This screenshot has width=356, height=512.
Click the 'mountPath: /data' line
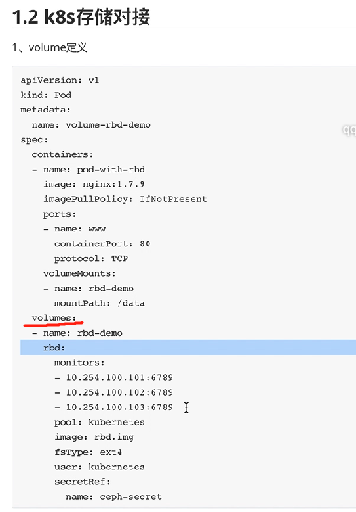(x=100, y=304)
